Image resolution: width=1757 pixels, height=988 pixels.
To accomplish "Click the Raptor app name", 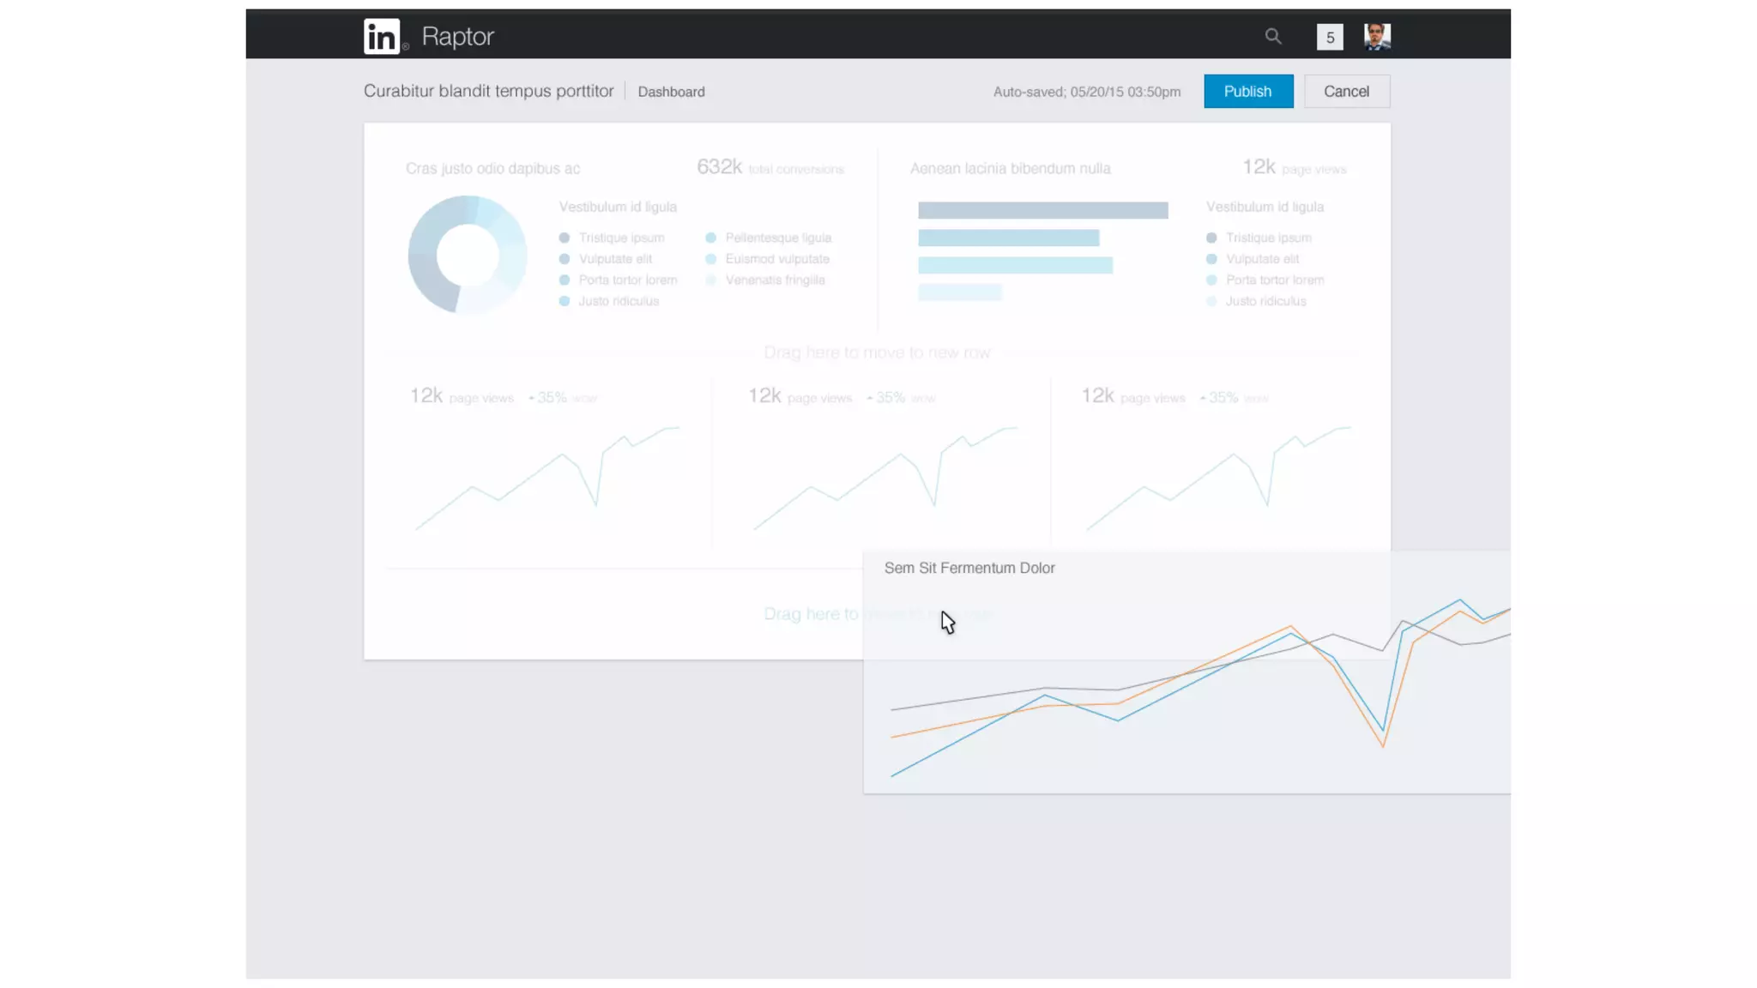I will tap(457, 36).
